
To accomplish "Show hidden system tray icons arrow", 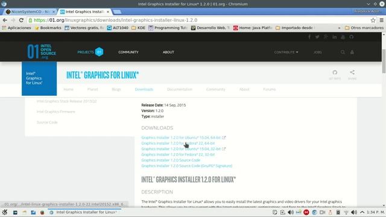I will 362,212.
